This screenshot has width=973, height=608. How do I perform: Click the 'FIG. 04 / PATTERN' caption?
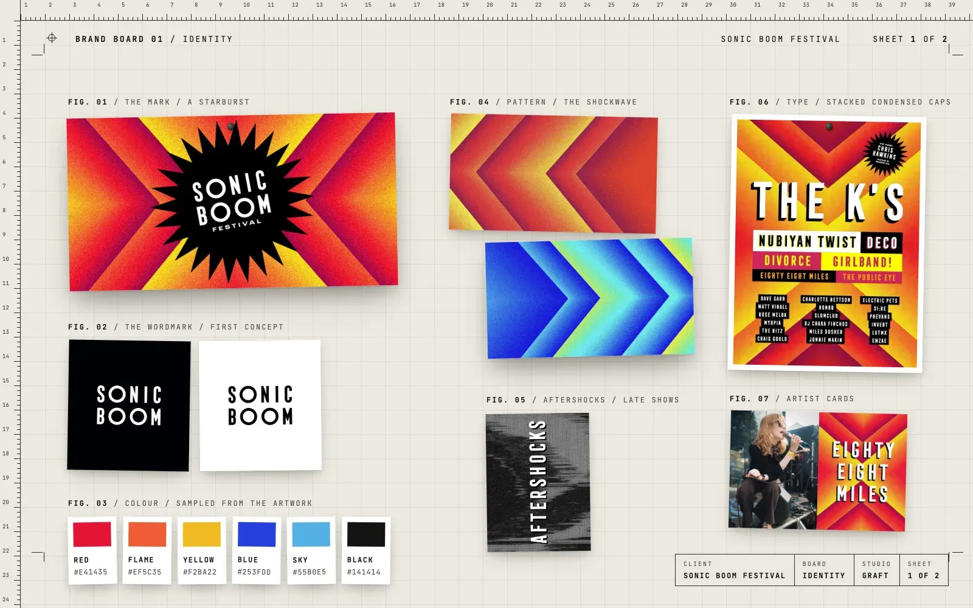click(544, 102)
